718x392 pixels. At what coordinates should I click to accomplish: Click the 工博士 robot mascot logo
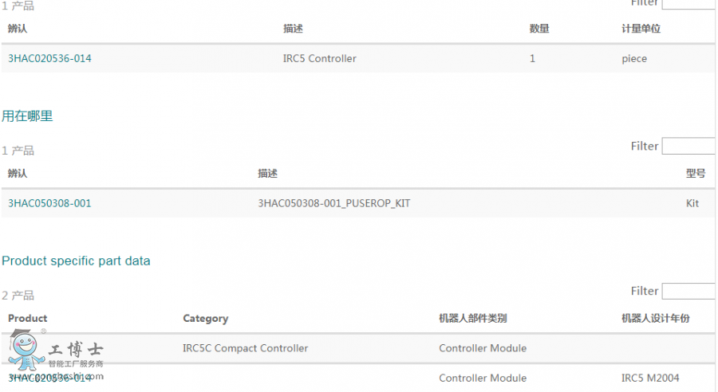[26, 351]
